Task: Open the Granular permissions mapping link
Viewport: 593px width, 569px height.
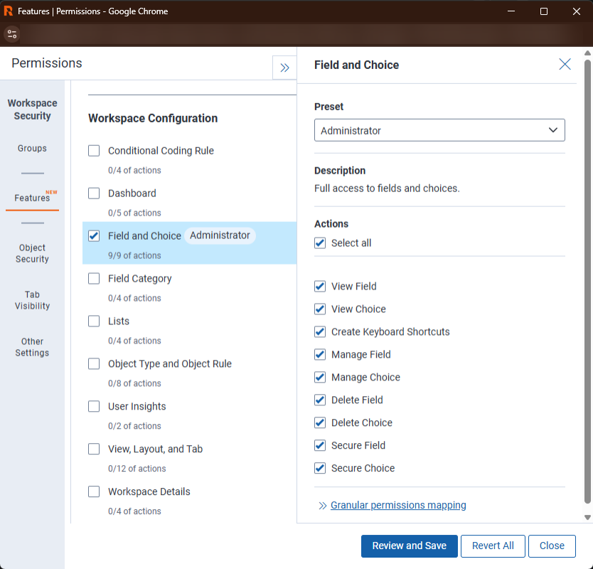Action: [x=398, y=506]
